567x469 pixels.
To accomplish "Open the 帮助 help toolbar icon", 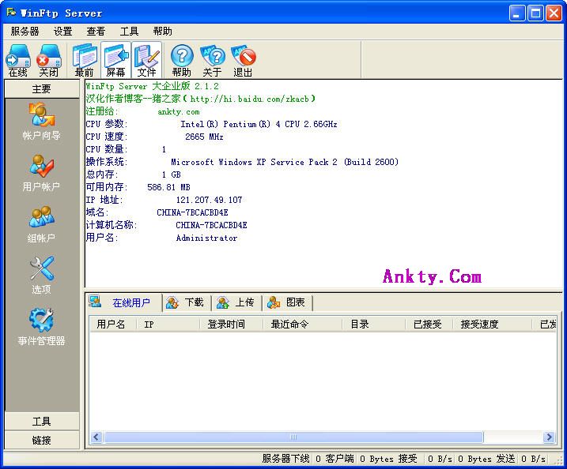I will pyautogui.click(x=182, y=60).
